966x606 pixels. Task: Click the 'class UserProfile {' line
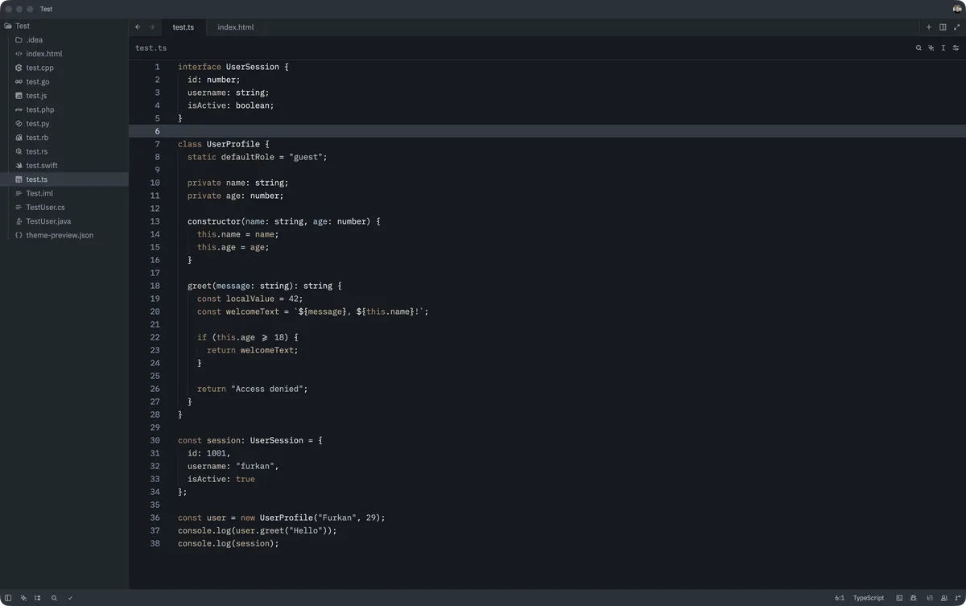pos(224,144)
